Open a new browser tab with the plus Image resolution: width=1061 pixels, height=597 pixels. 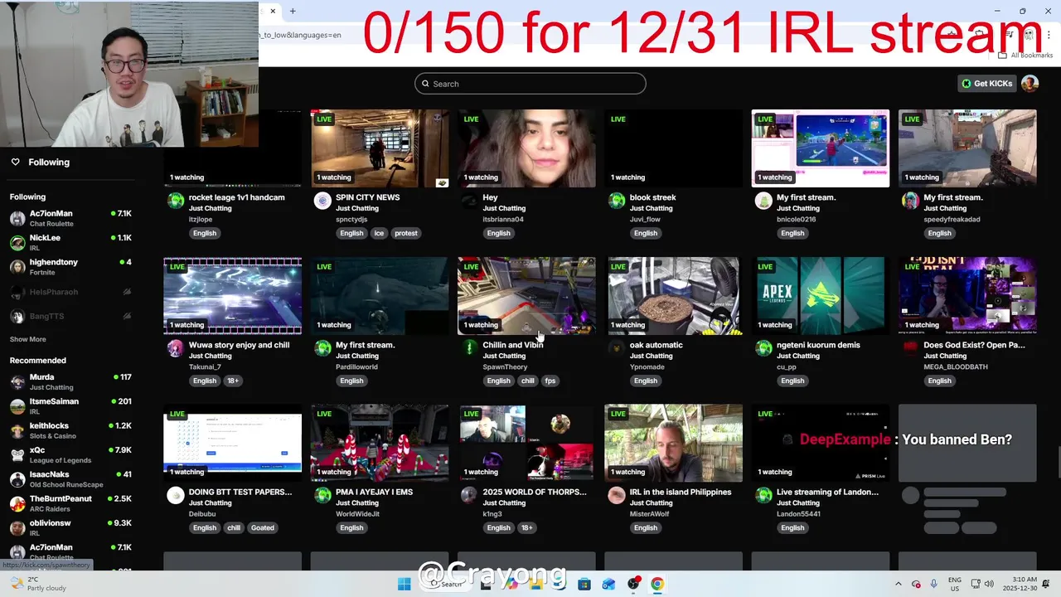[x=293, y=11]
